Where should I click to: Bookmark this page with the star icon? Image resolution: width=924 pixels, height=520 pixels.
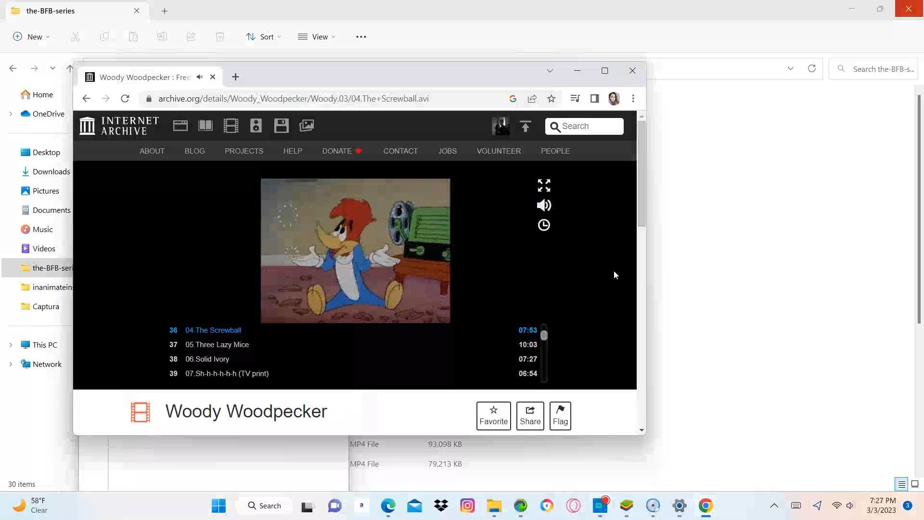pos(552,99)
